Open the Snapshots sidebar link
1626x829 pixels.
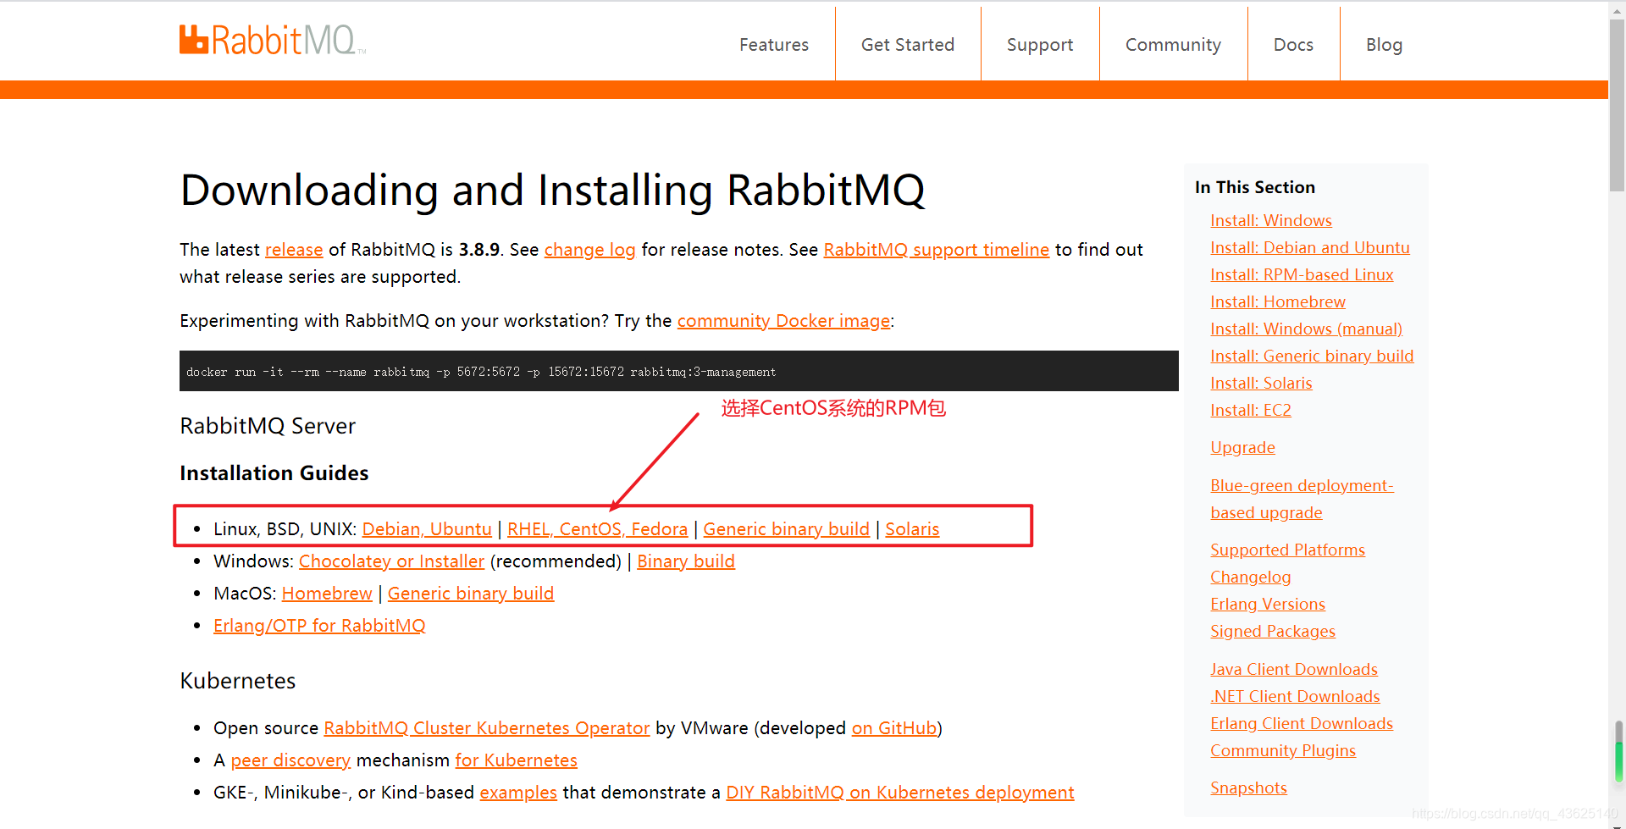coord(1248,788)
